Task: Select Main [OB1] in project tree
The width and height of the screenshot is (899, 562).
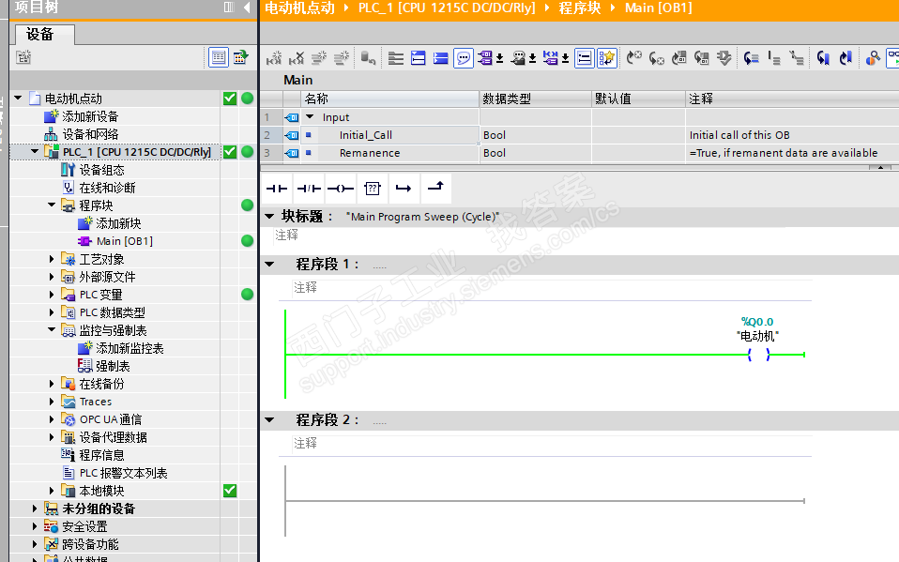Action: (125, 241)
